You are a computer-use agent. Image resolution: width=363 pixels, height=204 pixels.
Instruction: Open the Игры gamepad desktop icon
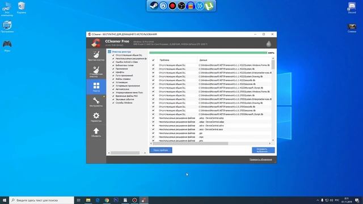pyautogui.click(x=7, y=46)
